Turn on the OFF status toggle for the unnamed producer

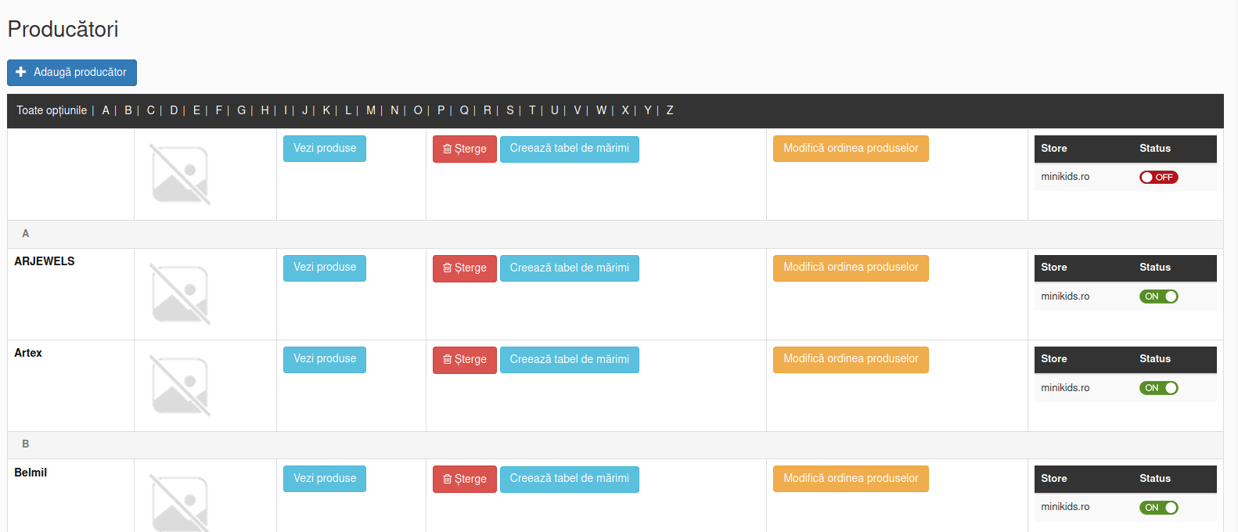(x=1158, y=177)
